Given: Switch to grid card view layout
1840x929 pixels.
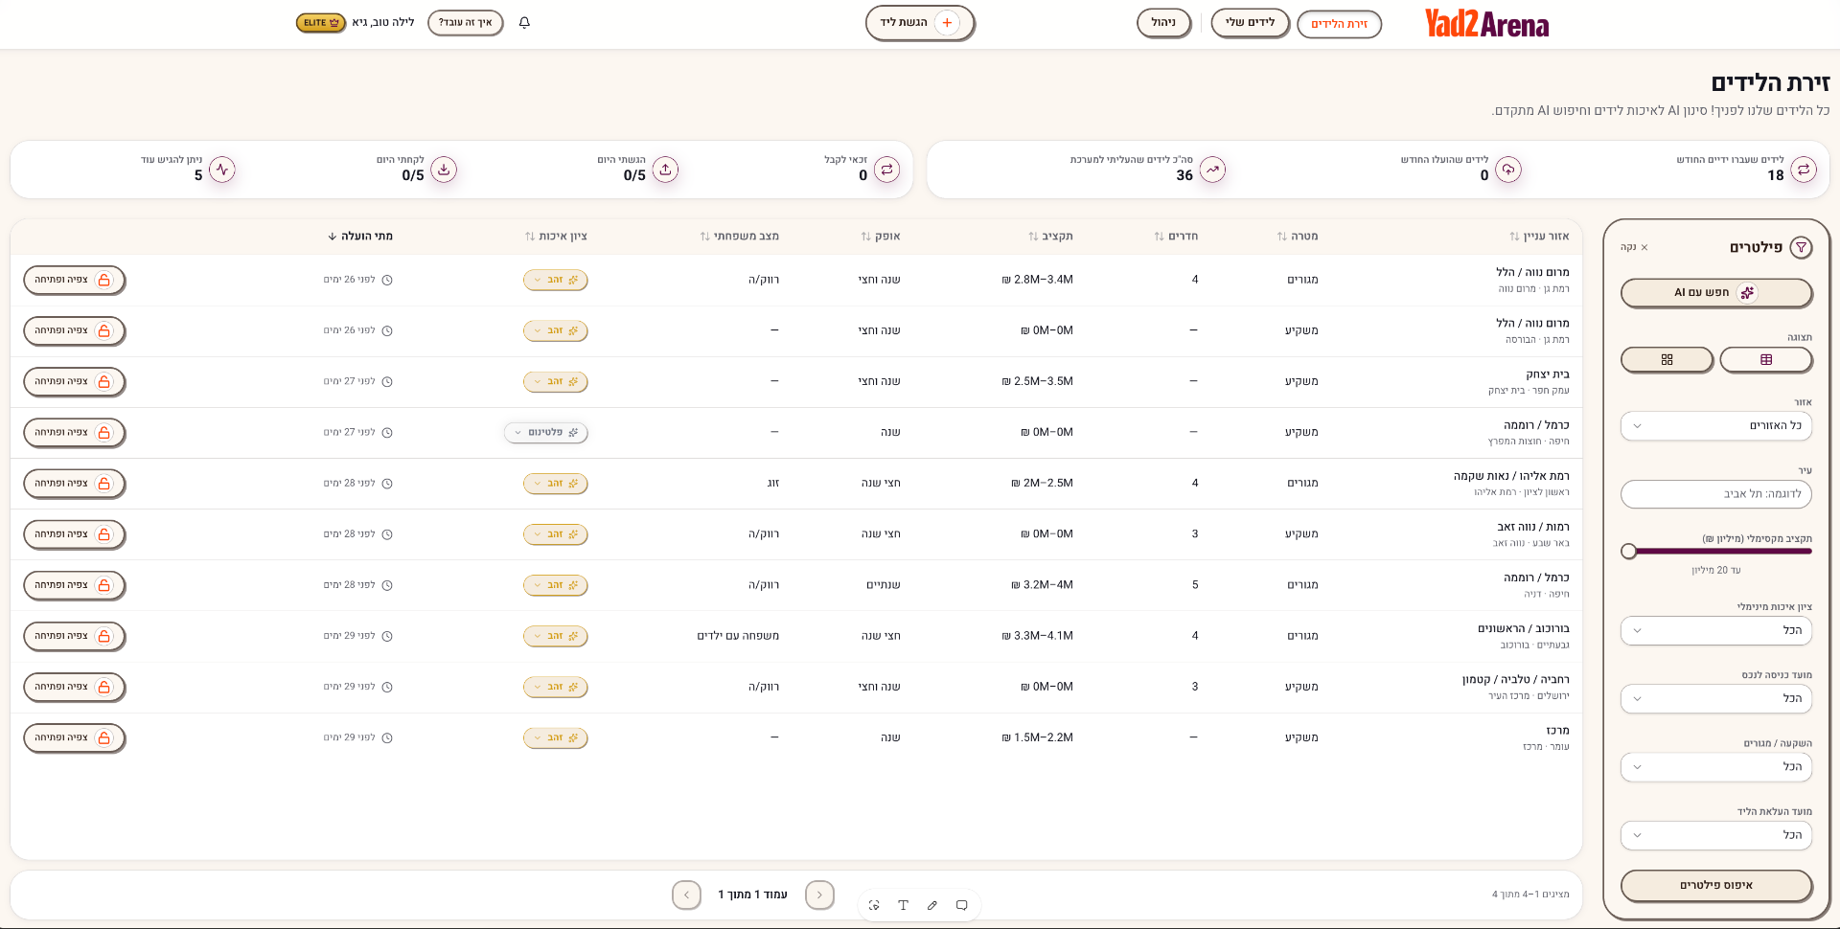Looking at the screenshot, I should [1667, 360].
